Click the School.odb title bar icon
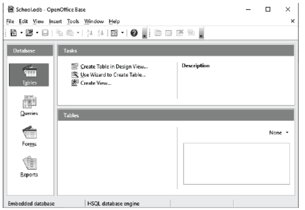Image resolution: width=305 pixels, height=210 pixels. 11,9
